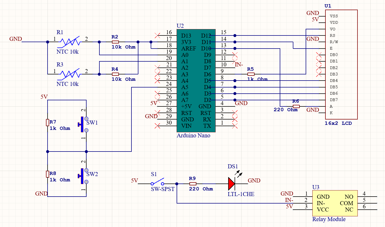This screenshot has width=385, height=227.
Task: Click the DS1 red LED symbol
Action: [231, 184]
